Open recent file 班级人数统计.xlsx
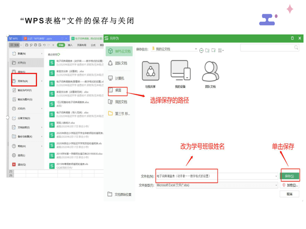The height and width of the screenshot is (229, 306). pos(76,125)
